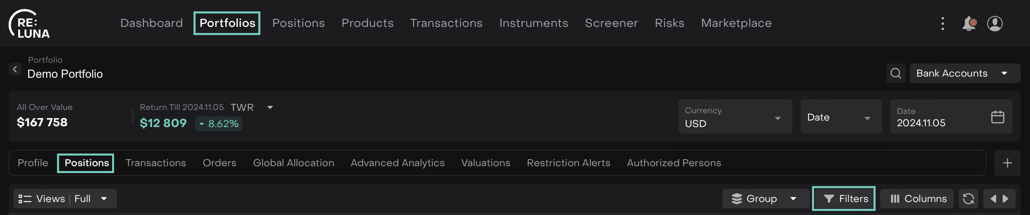Add a new tab with plus button
Screen dimensions: 1030x215
(1007, 163)
